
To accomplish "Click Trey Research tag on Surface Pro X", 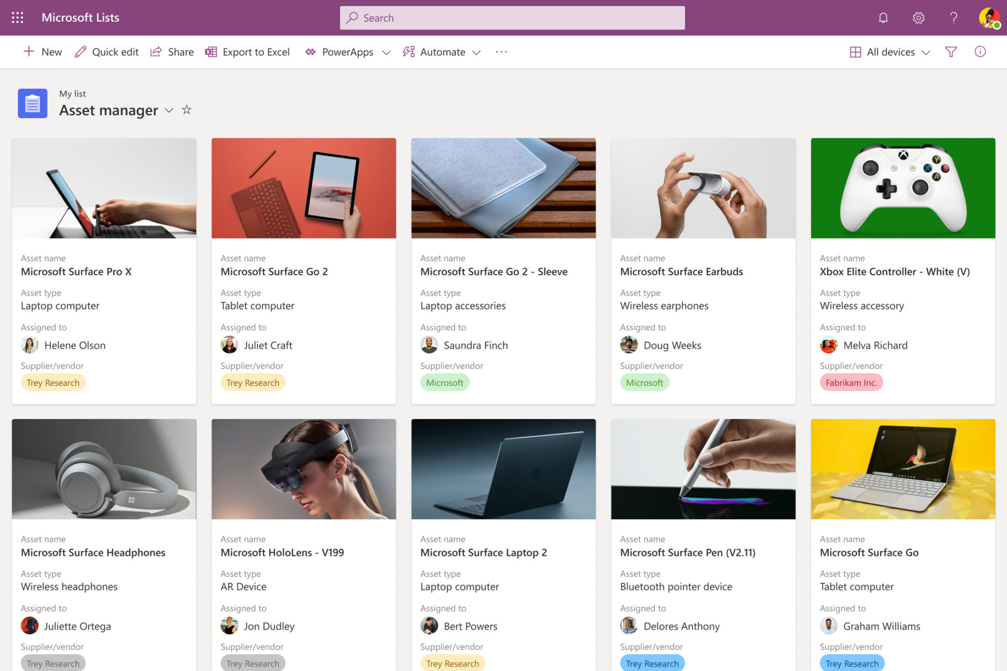I will (53, 382).
